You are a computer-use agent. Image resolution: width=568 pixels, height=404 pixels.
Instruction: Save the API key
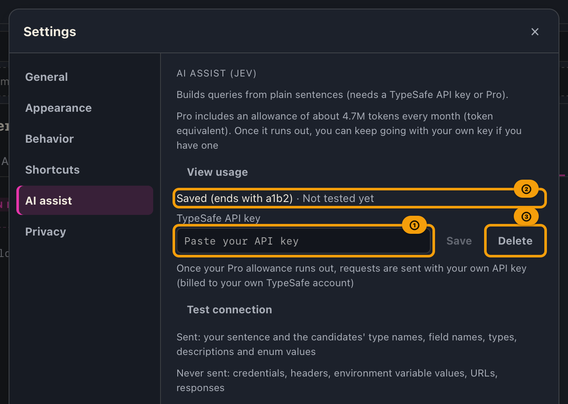(x=459, y=241)
